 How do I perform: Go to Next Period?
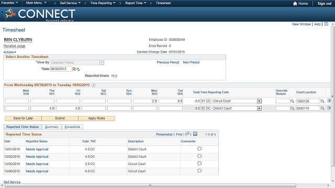191,63
